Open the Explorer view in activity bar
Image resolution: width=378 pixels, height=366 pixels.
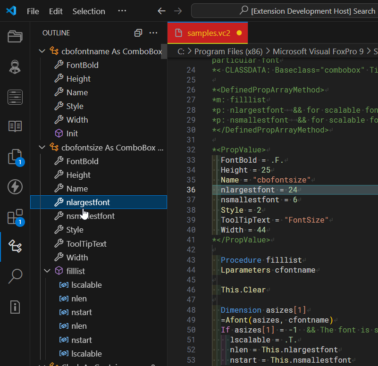tap(15, 36)
